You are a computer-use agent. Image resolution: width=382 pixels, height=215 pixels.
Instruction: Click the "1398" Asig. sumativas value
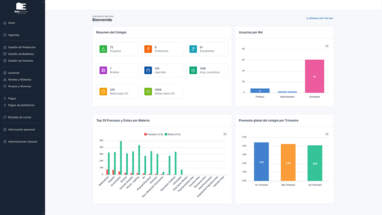tap(203, 68)
